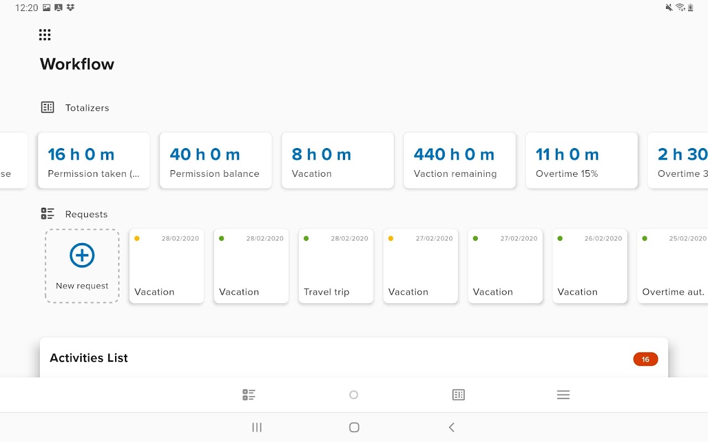Click the 16 activities count badge
This screenshot has height=442, width=708.
[645, 359]
